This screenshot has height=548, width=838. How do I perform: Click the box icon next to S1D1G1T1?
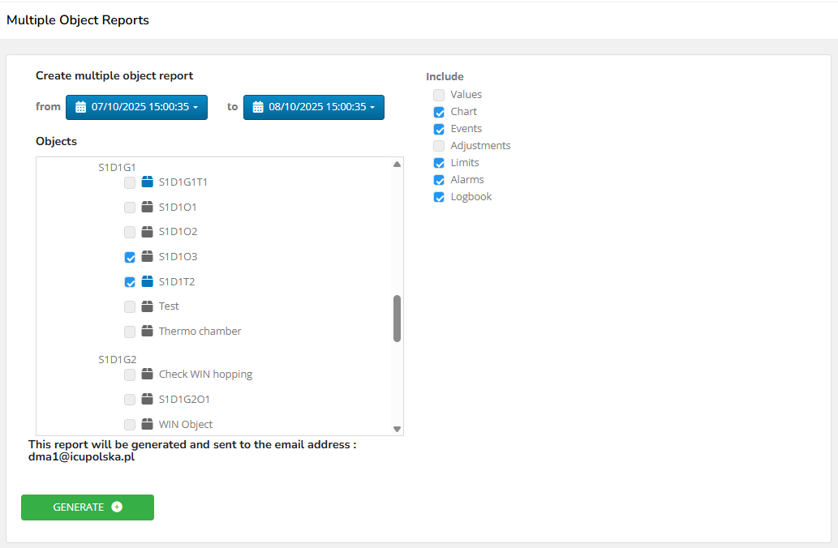[x=147, y=182]
